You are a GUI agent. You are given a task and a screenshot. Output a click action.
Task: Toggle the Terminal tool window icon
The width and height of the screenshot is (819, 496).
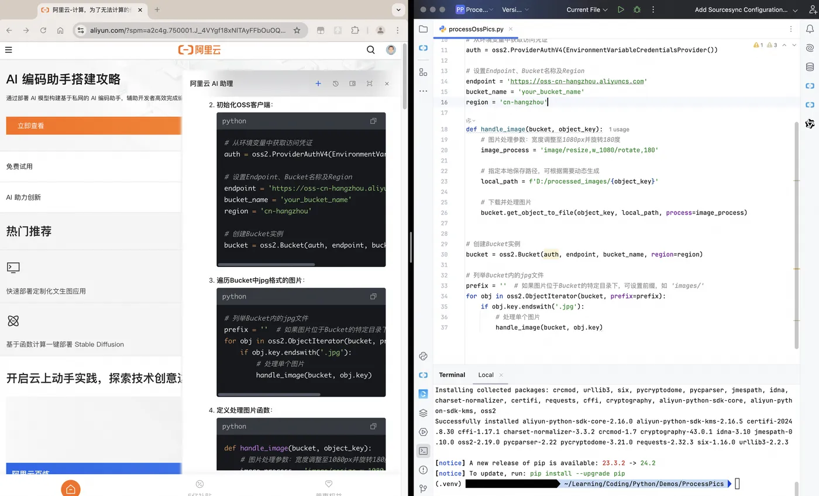pyautogui.click(x=423, y=450)
